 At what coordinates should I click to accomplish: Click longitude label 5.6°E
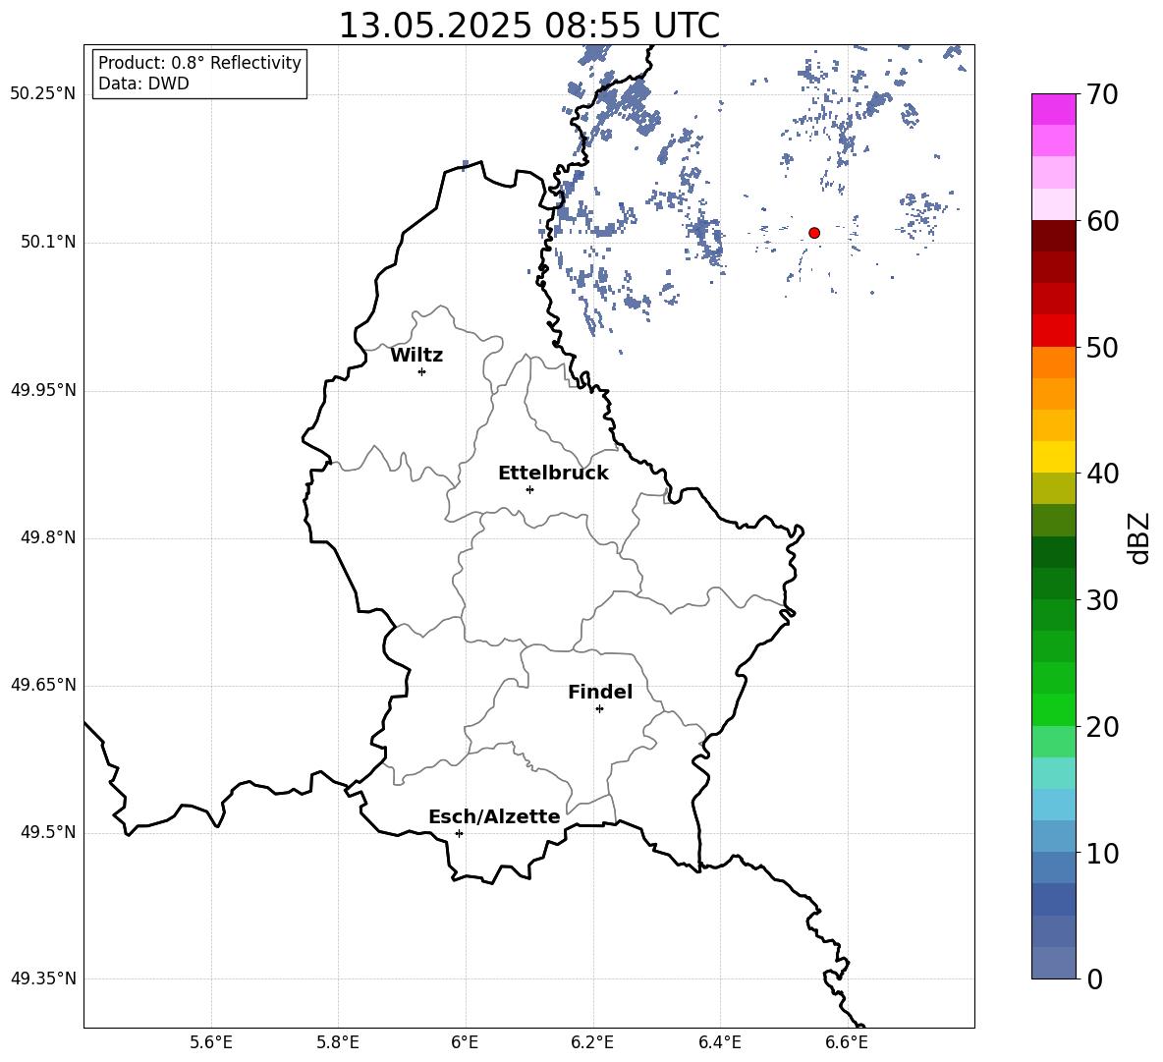(211, 1042)
